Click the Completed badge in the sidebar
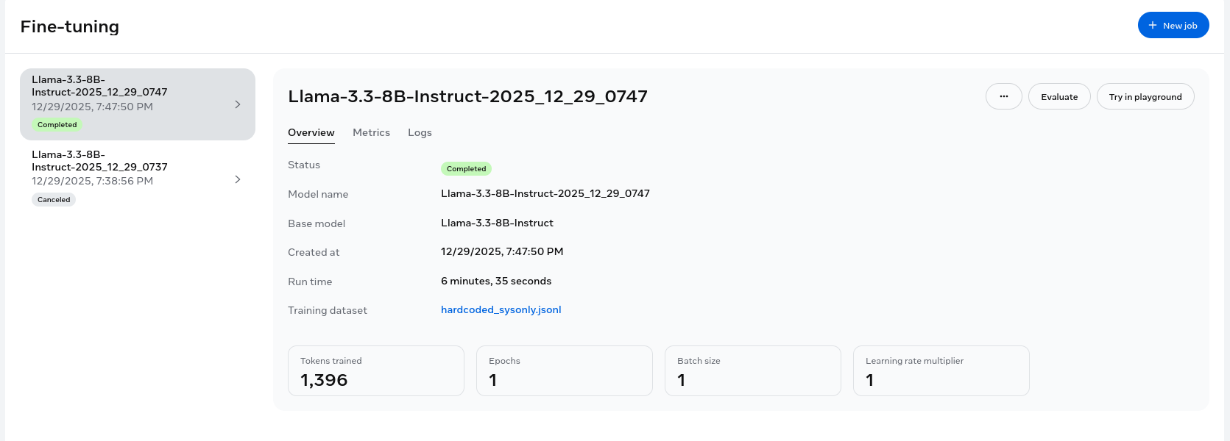This screenshot has width=1230, height=441. tap(57, 125)
